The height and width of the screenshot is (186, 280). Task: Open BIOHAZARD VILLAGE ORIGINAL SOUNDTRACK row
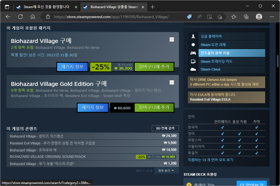coord(93,157)
